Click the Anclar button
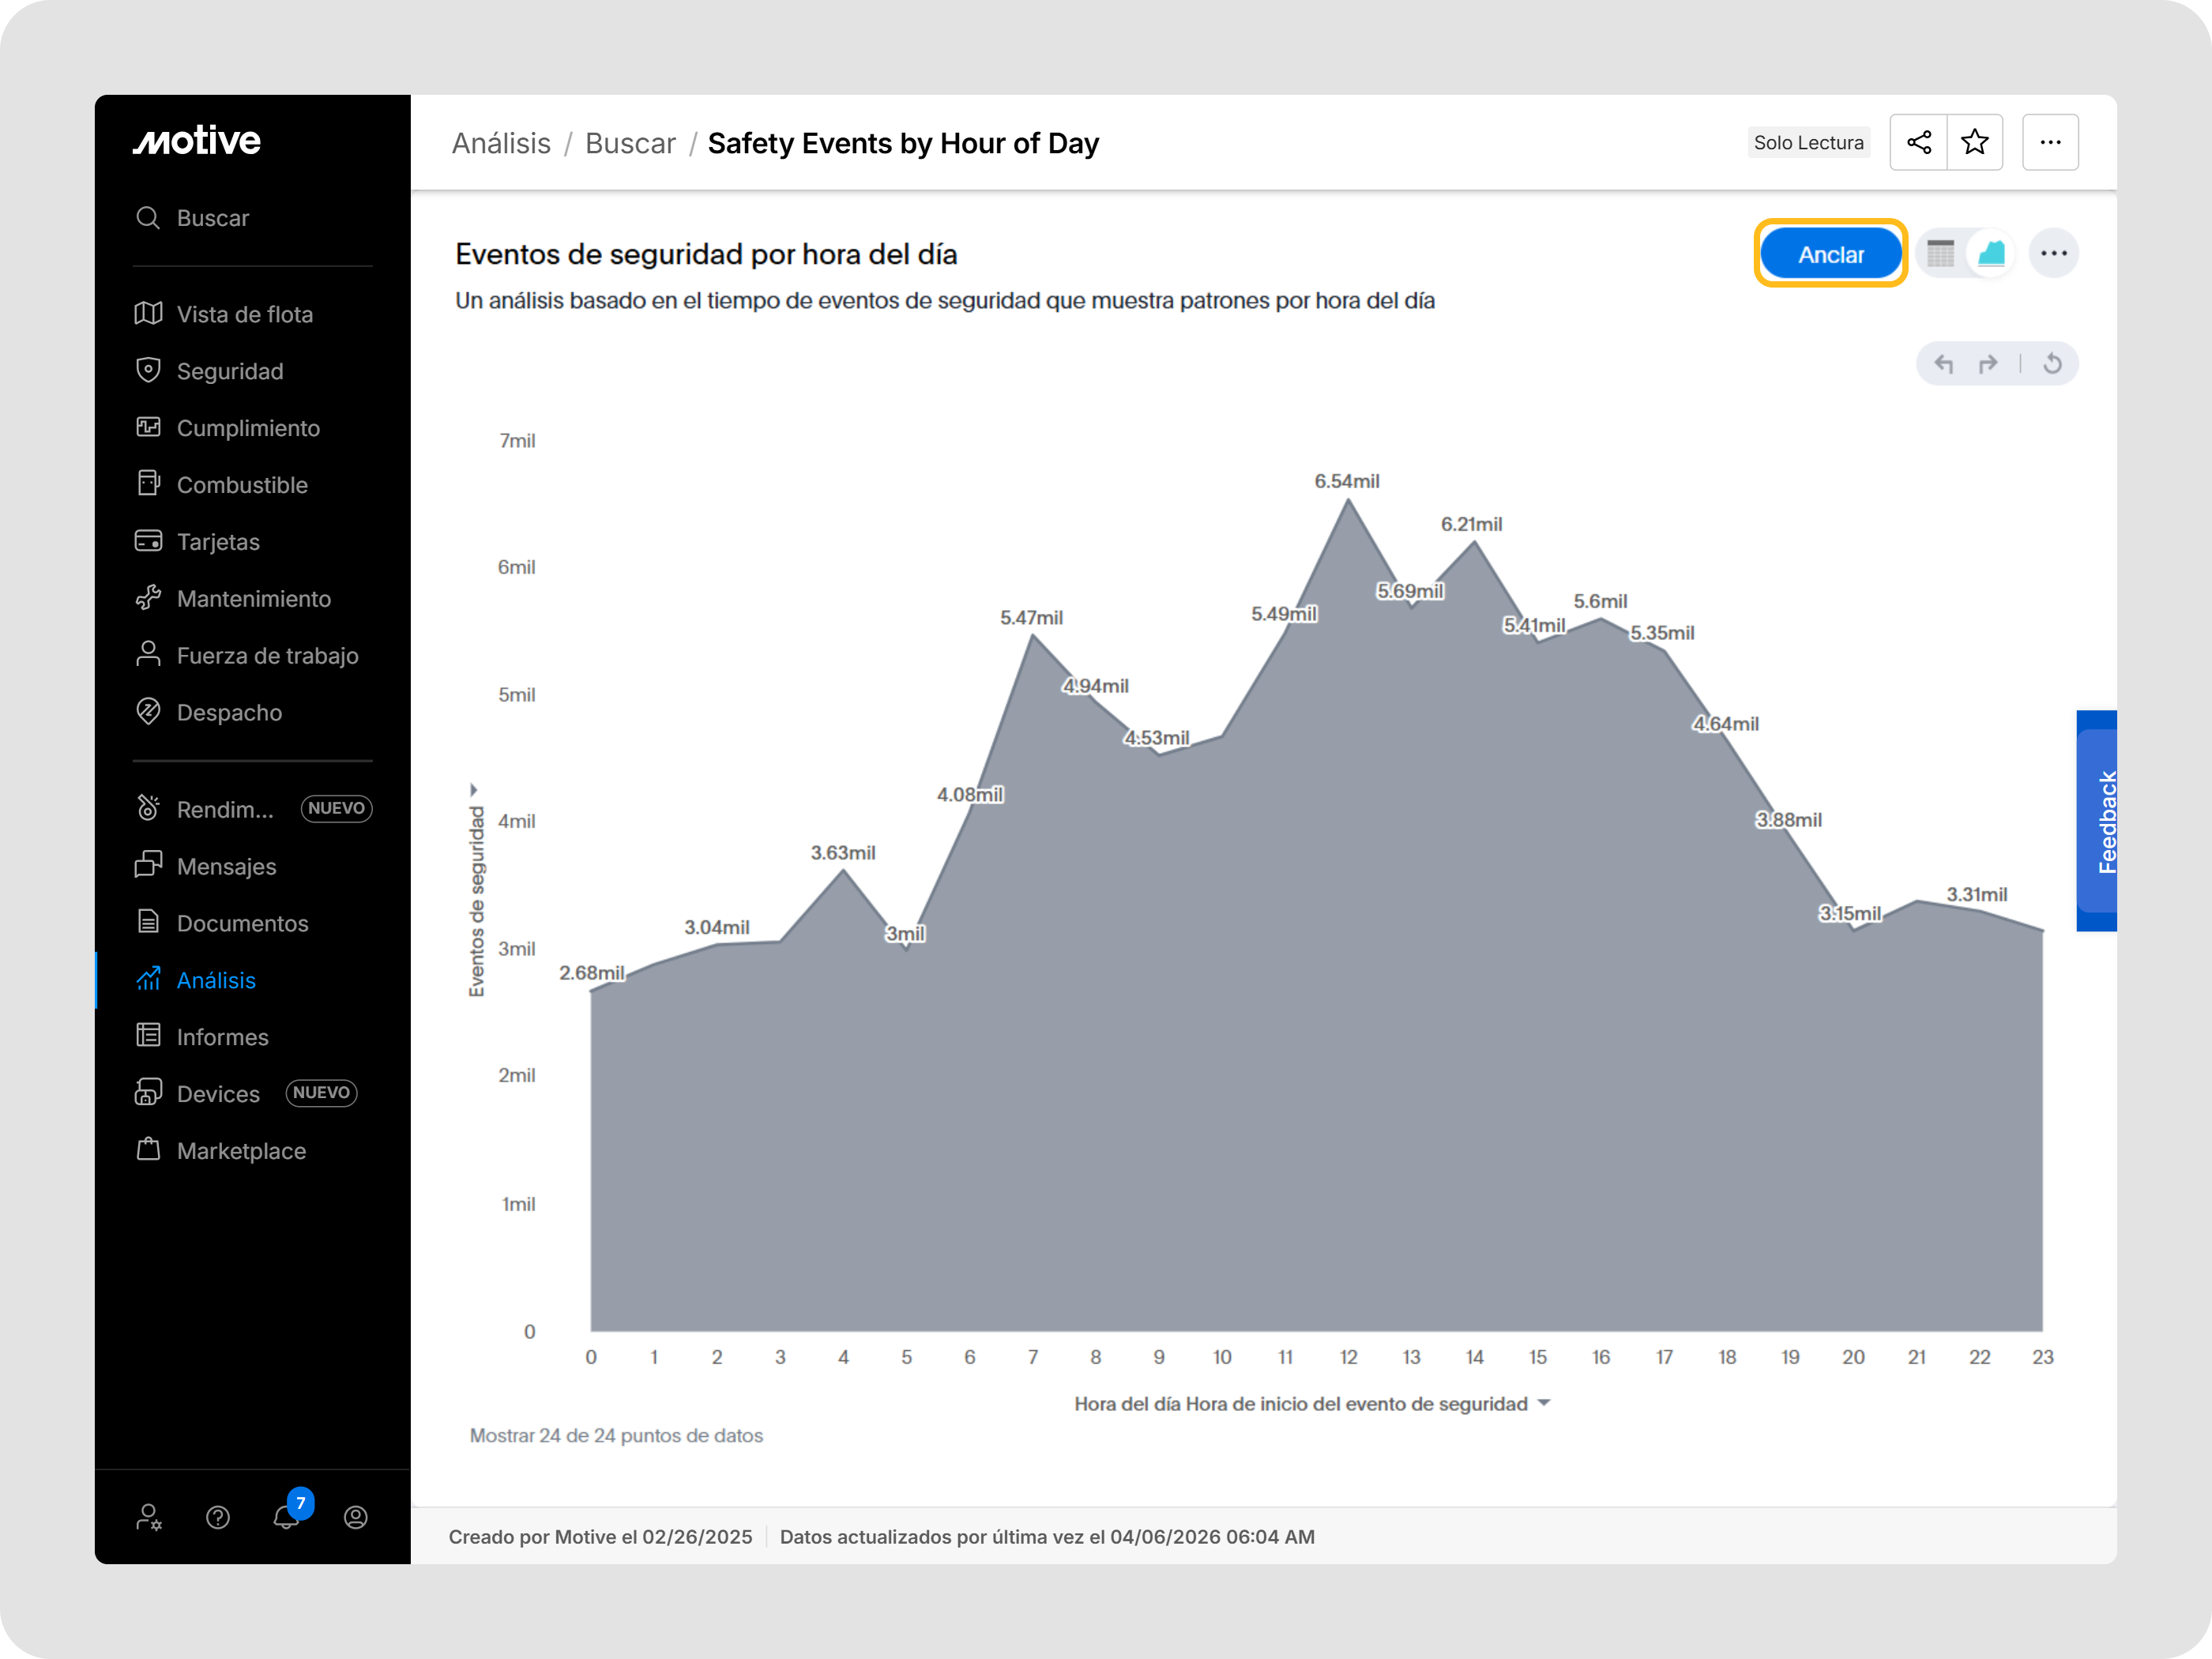2212x1659 pixels. (x=1830, y=254)
